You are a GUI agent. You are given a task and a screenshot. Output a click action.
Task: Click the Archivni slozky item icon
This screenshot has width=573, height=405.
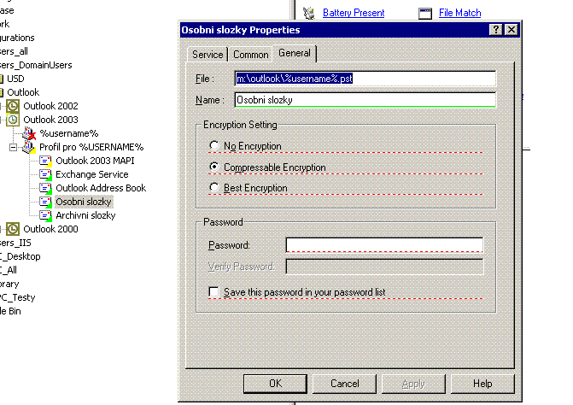coord(45,215)
